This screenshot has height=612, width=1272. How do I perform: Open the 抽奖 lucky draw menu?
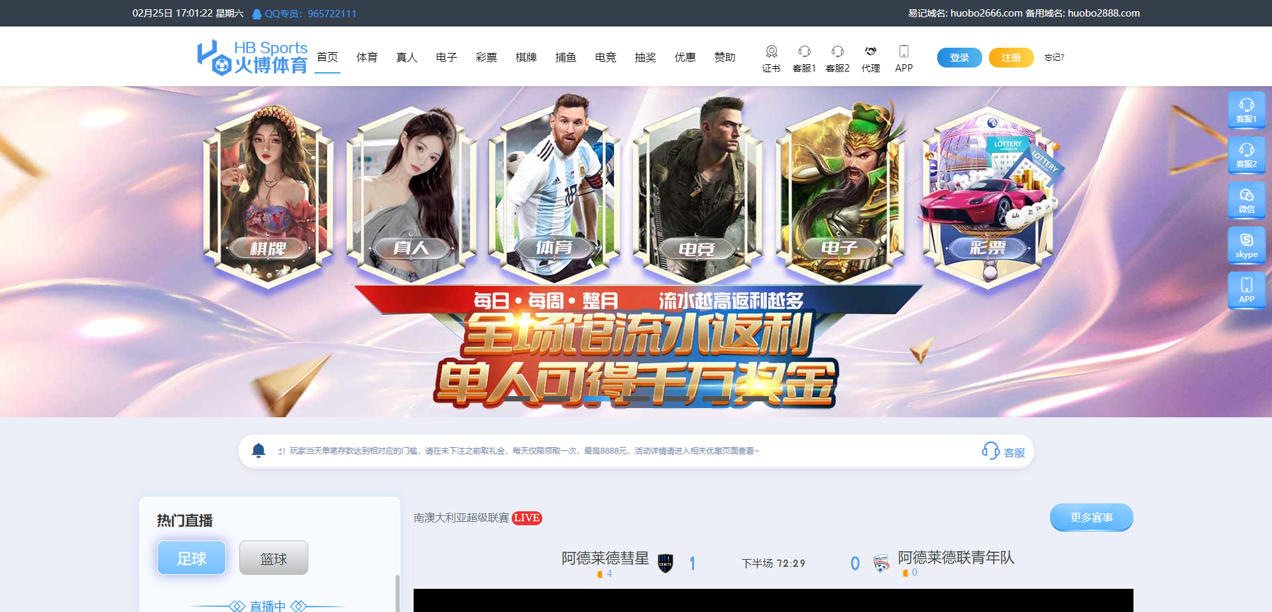(x=646, y=58)
